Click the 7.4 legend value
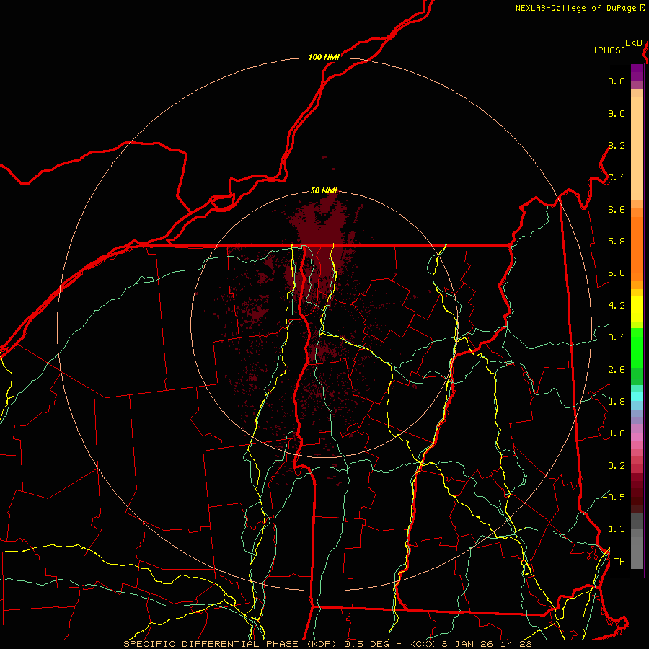Screen dimensions: 649x649 coord(617,177)
